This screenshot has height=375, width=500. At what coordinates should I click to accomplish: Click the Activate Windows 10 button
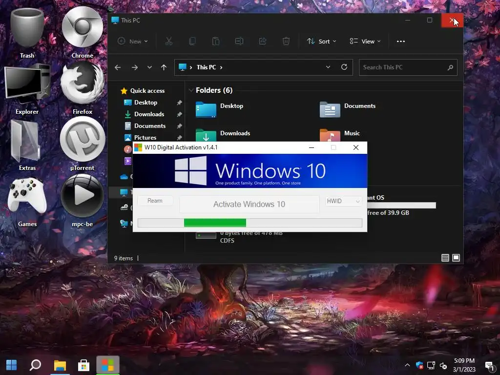pyautogui.click(x=250, y=204)
